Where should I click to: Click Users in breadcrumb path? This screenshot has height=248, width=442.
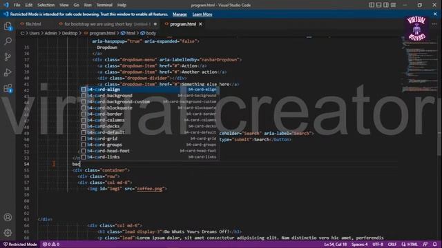35,33
